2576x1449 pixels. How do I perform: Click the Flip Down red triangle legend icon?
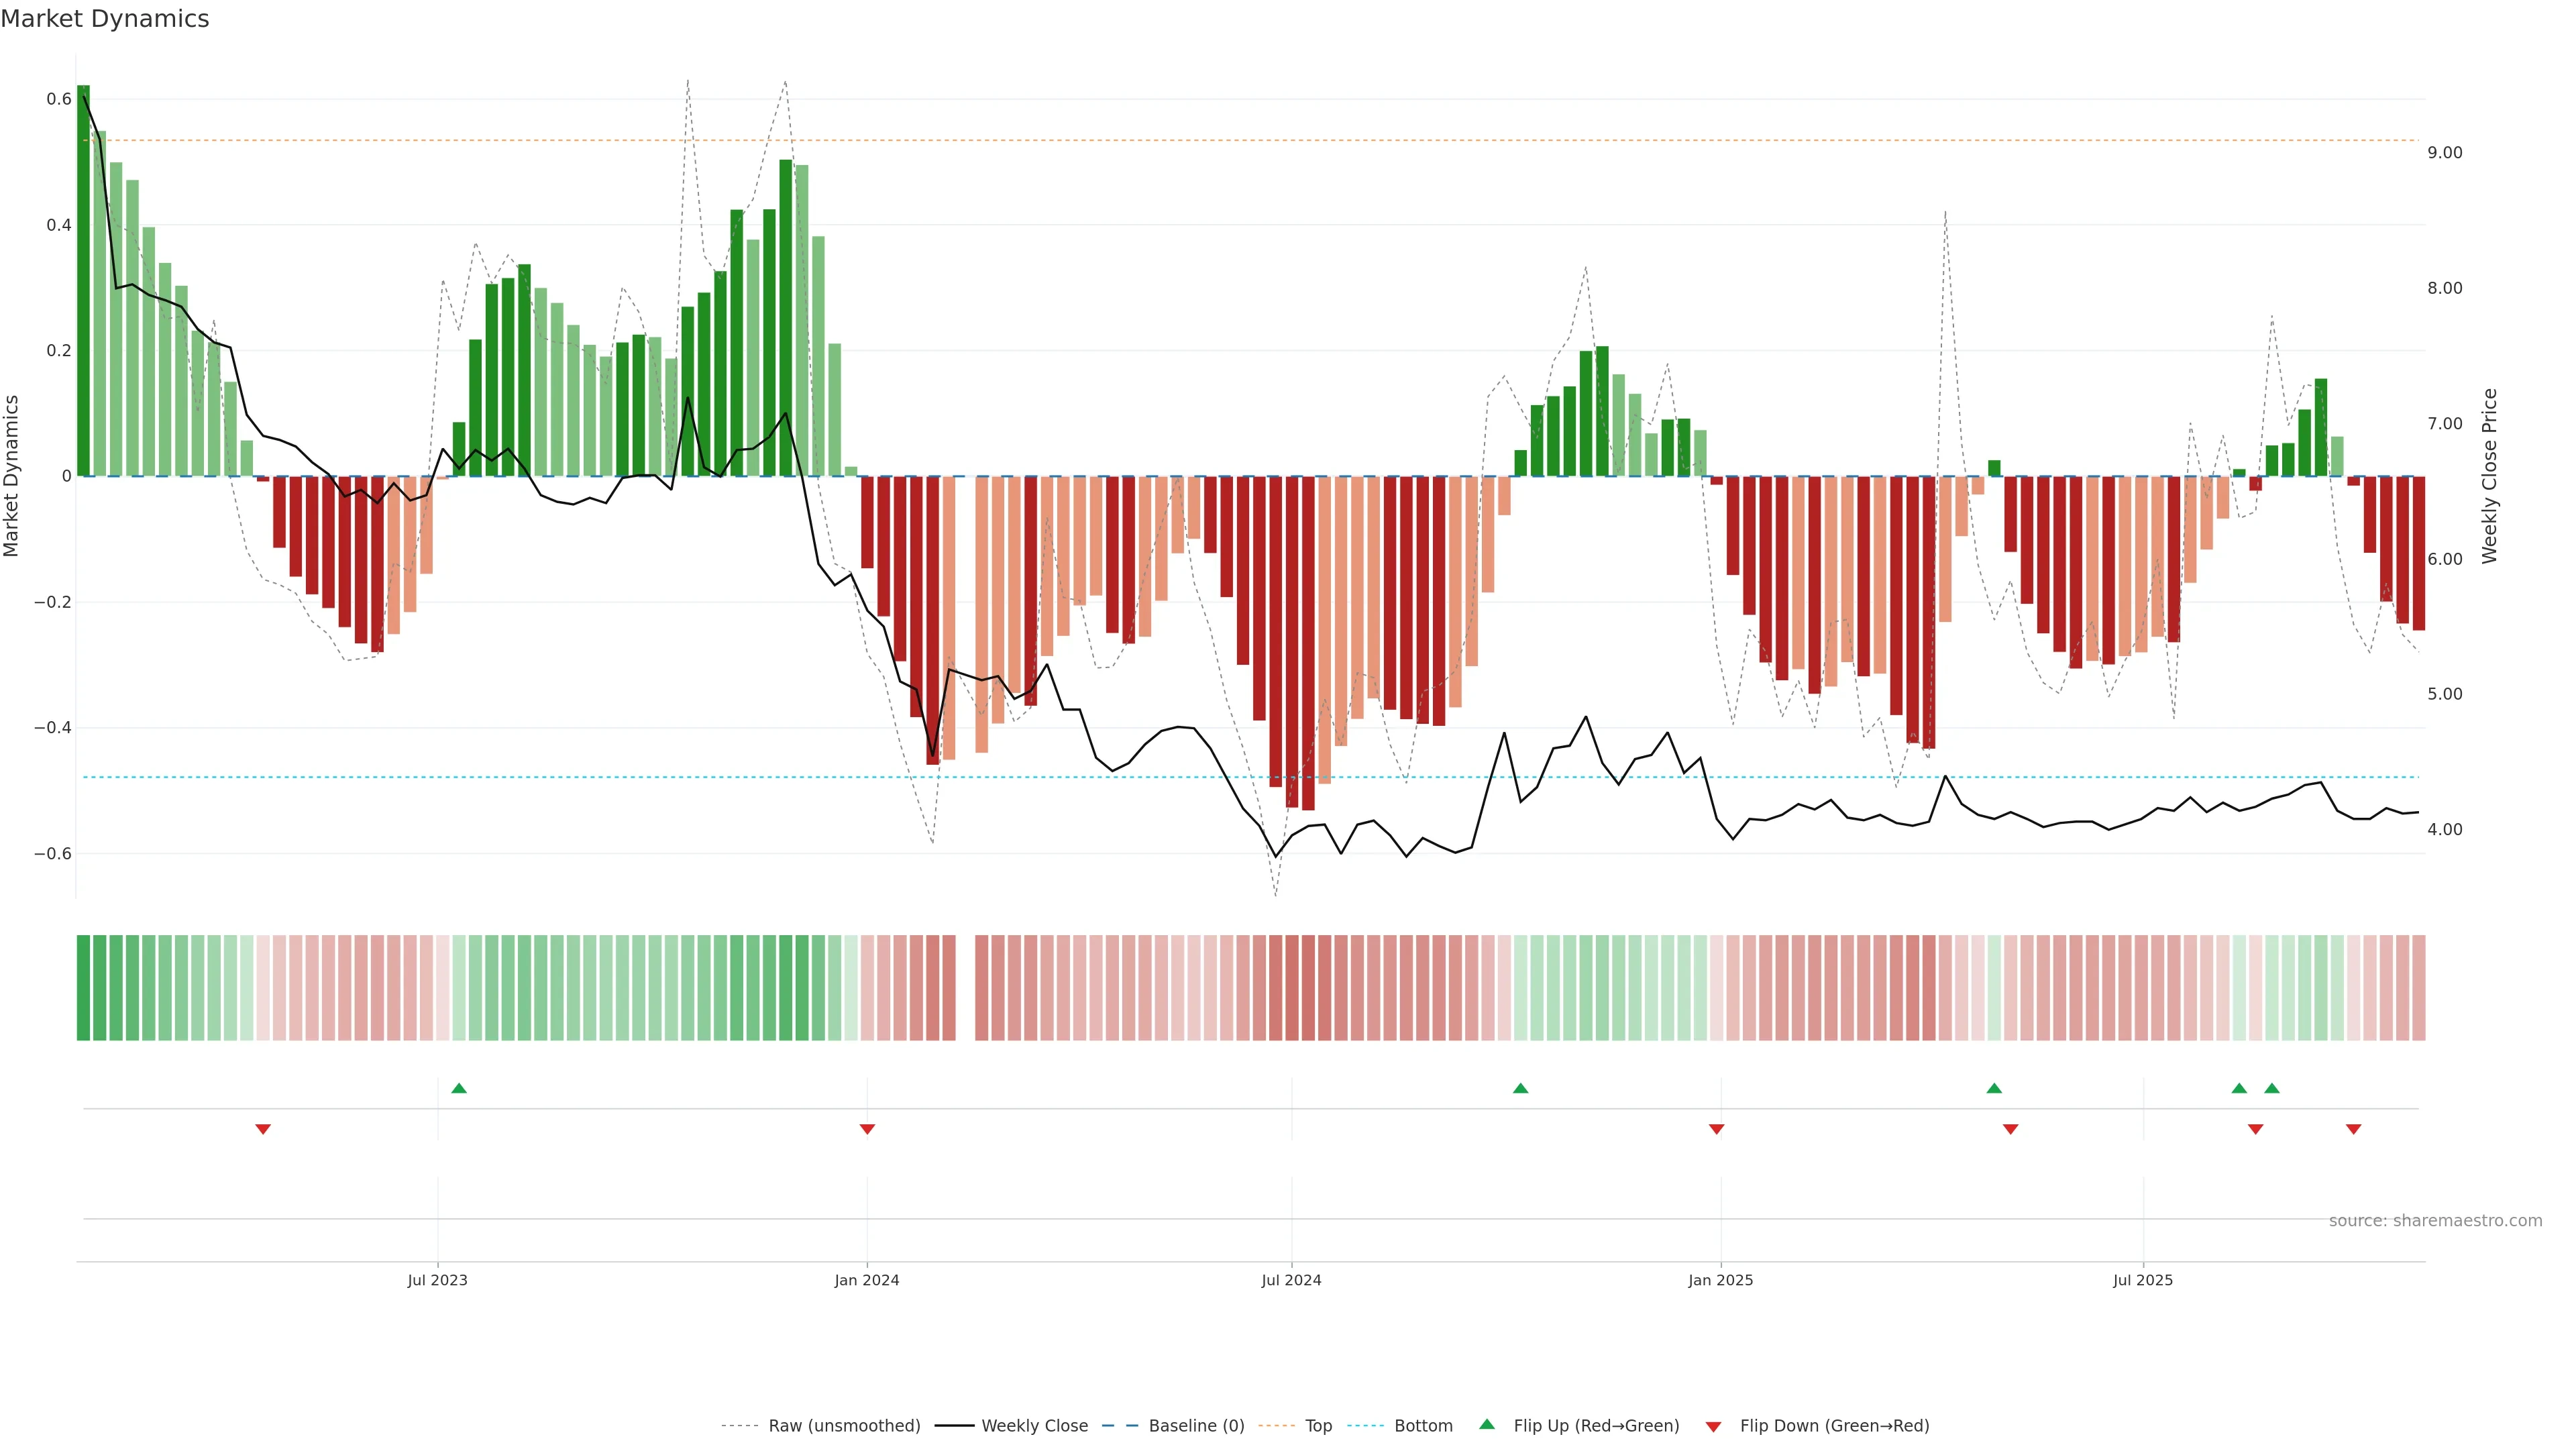[1713, 1426]
